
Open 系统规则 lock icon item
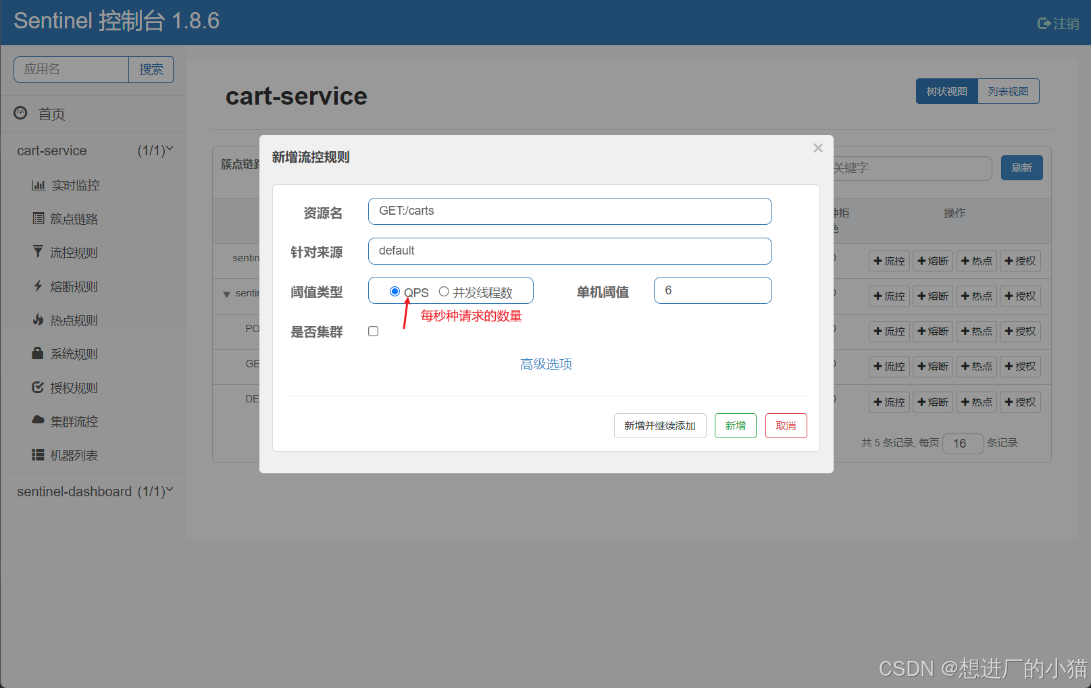39,353
